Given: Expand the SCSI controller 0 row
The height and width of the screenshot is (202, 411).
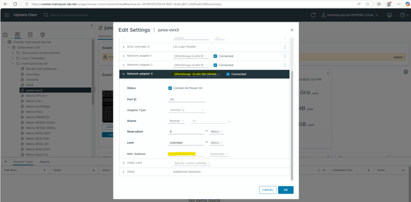Looking at the screenshot, I should pos(124,47).
